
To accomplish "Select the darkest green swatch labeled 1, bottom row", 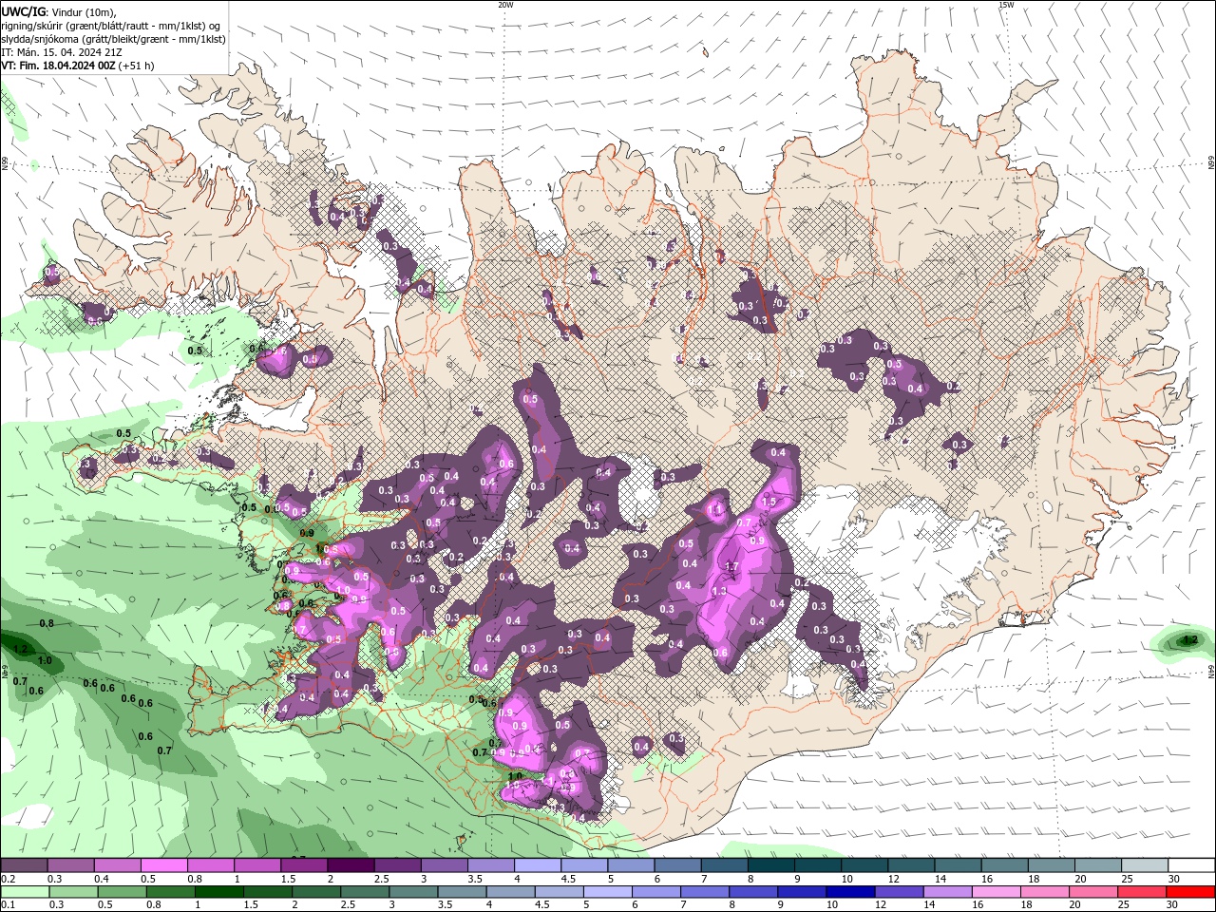I will pyautogui.click(x=219, y=892).
